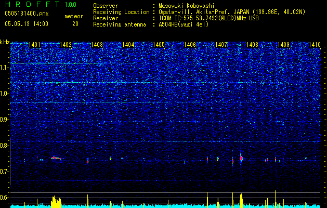Click the 1.0 kHz axis label
Image resolution: width=327 pixels, height=208 pixels.
[x=5, y=94]
